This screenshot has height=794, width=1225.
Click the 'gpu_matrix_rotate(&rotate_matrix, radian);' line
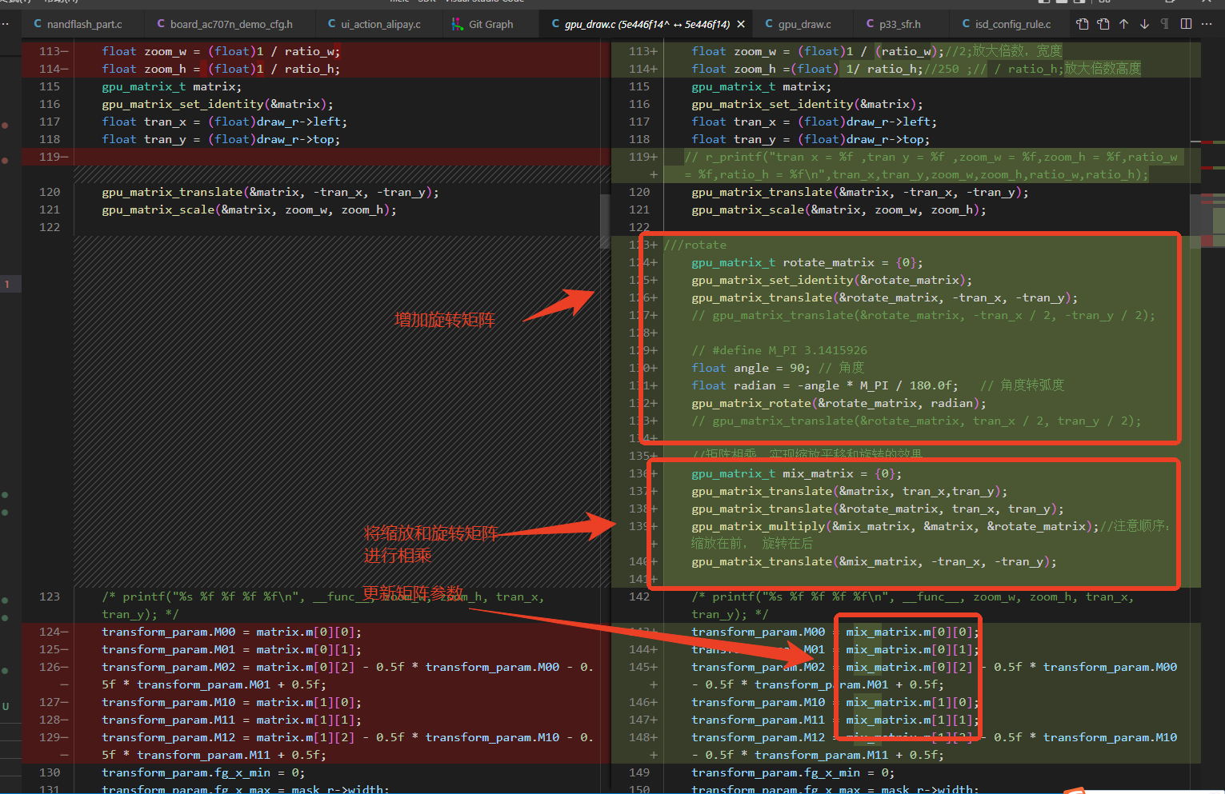839,403
